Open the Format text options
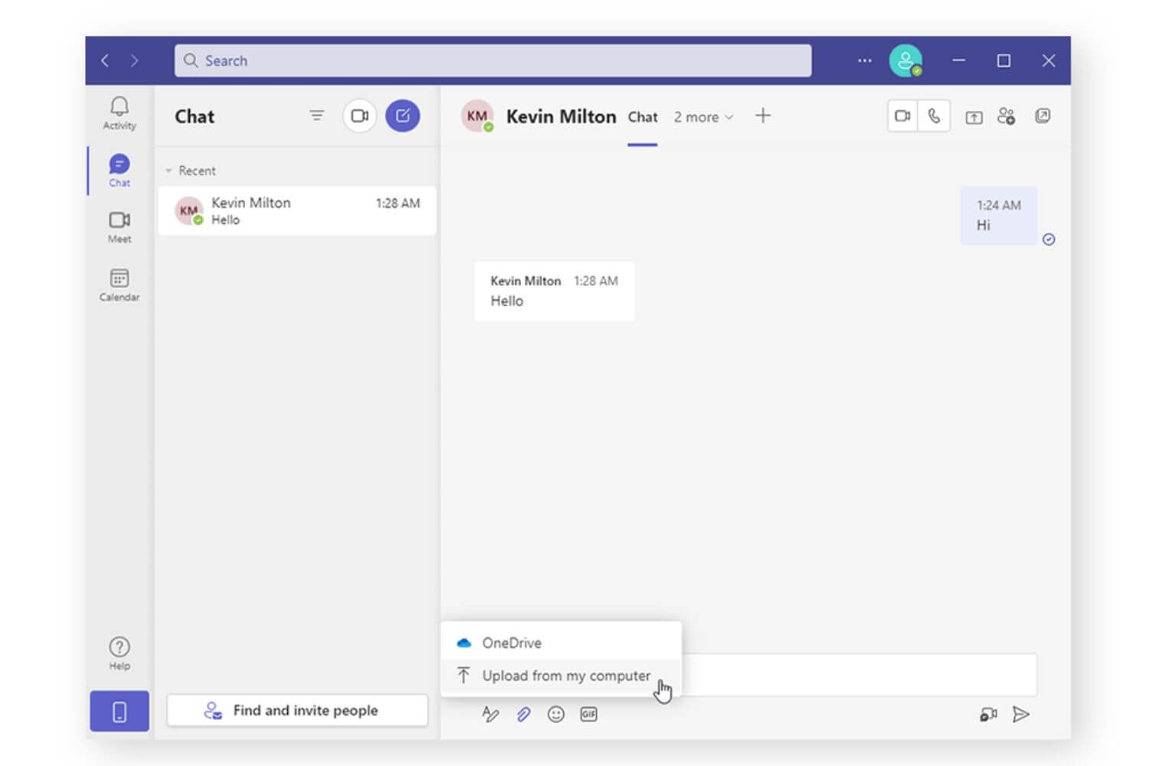1149x766 pixels. click(490, 715)
